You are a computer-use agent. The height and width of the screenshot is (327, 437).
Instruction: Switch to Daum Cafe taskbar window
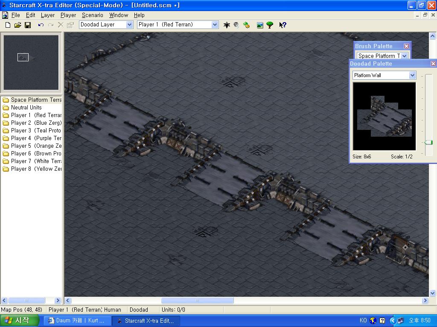click(77, 321)
